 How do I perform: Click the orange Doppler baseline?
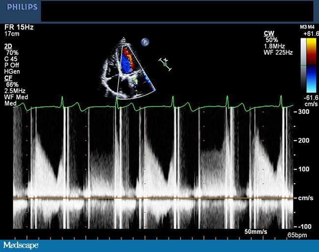pyautogui.click(x=153, y=198)
